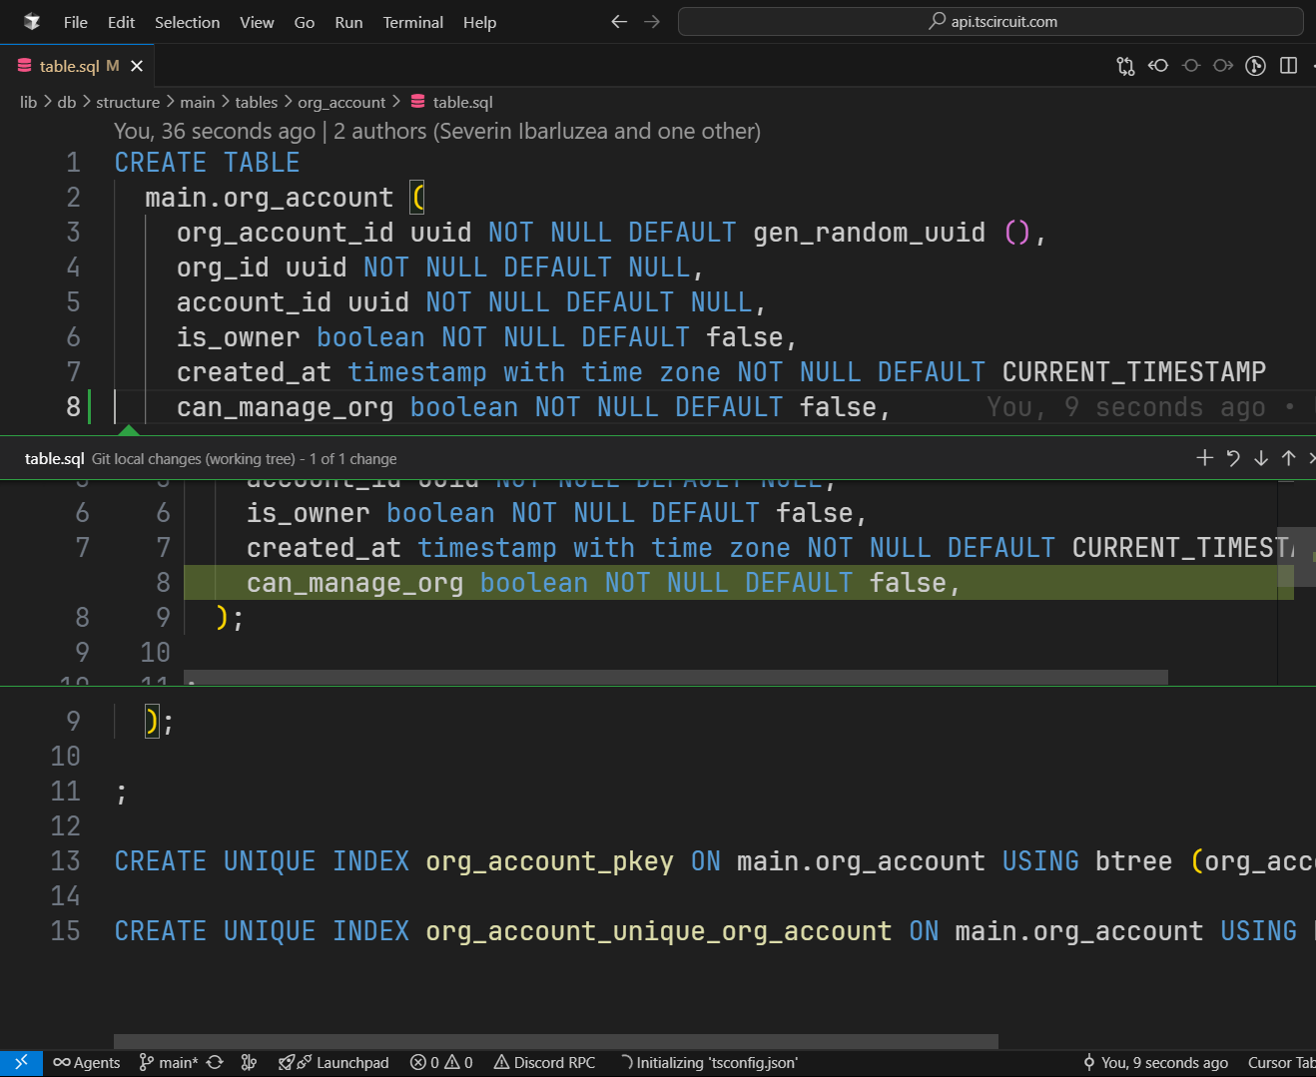The height and width of the screenshot is (1077, 1316).
Task: Navigate back with the left arrow
Action: tap(619, 22)
